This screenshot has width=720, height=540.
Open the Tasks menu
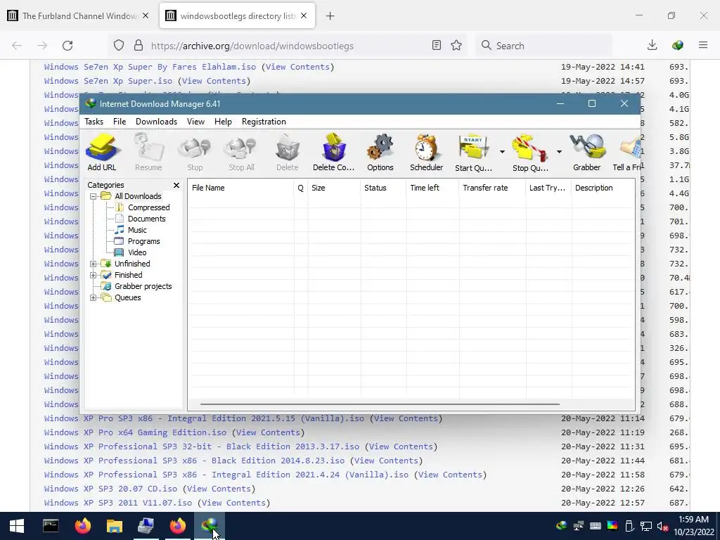94,122
